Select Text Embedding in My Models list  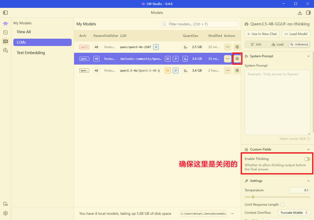(31, 53)
